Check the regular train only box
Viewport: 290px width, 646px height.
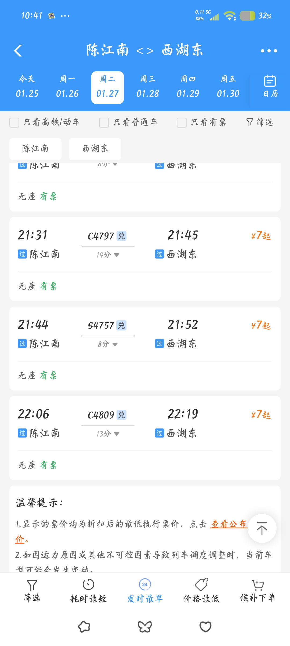(x=104, y=122)
